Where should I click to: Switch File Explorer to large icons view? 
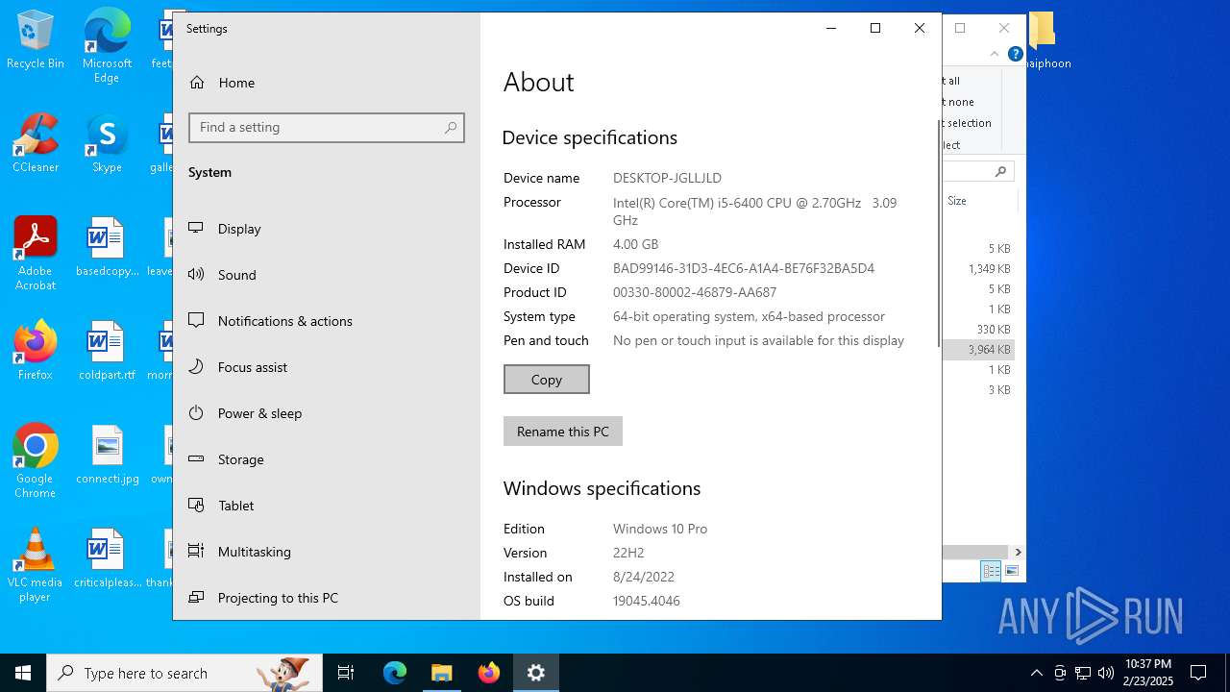click(1012, 571)
